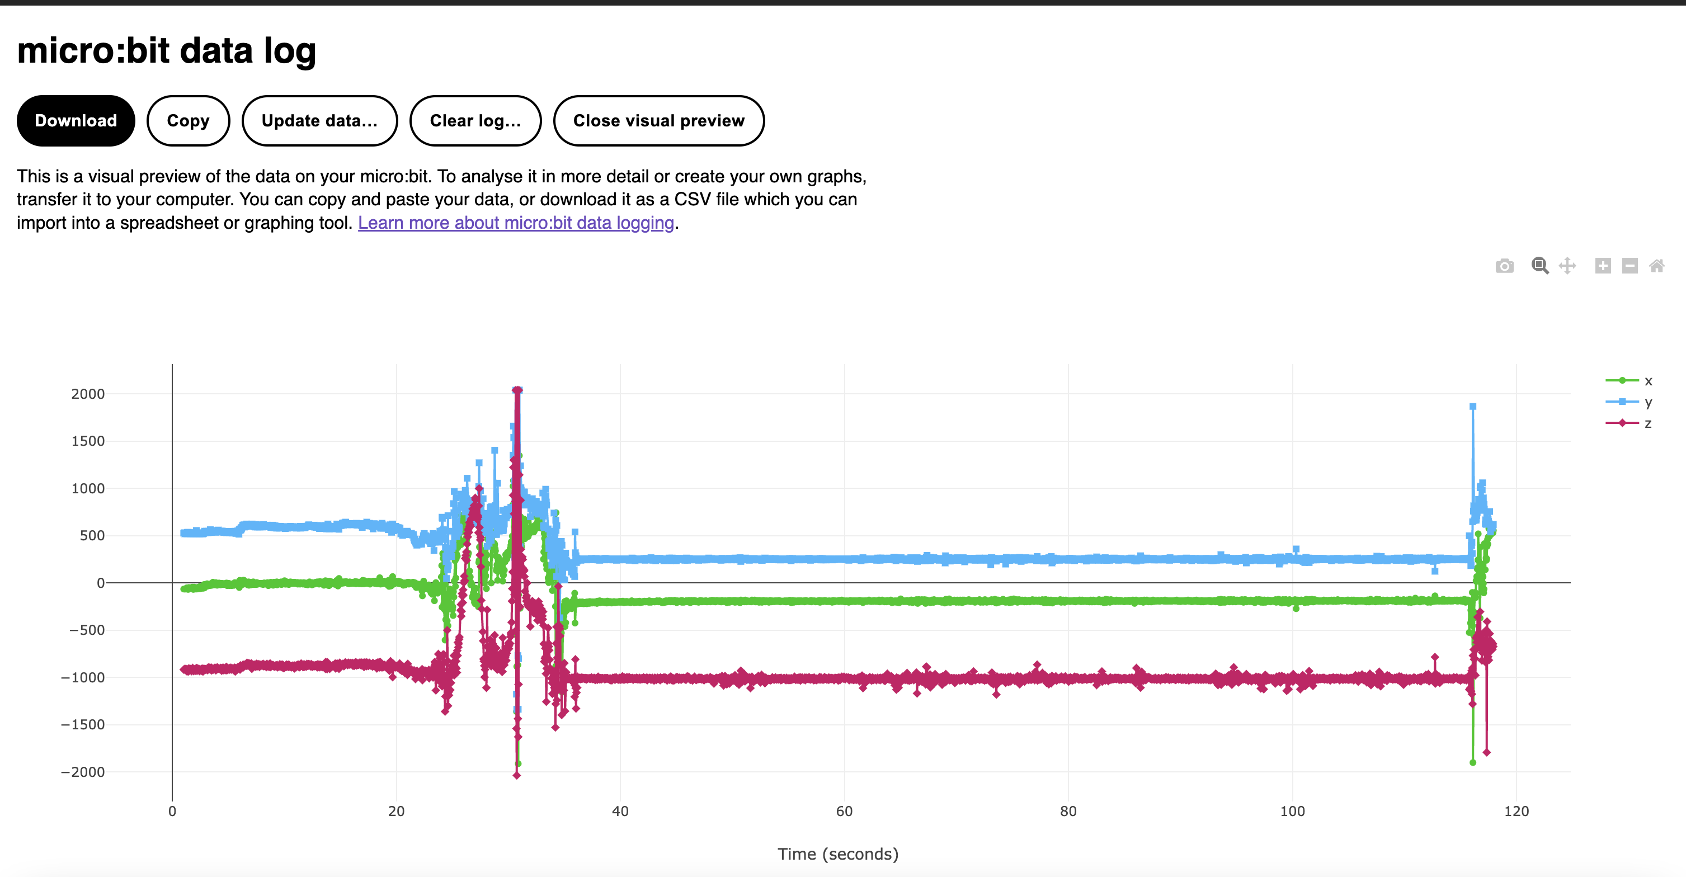Click the Time (seconds) axis title
This screenshot has height=877, width=1686.
pyautogui.click(x=838, y=854)
